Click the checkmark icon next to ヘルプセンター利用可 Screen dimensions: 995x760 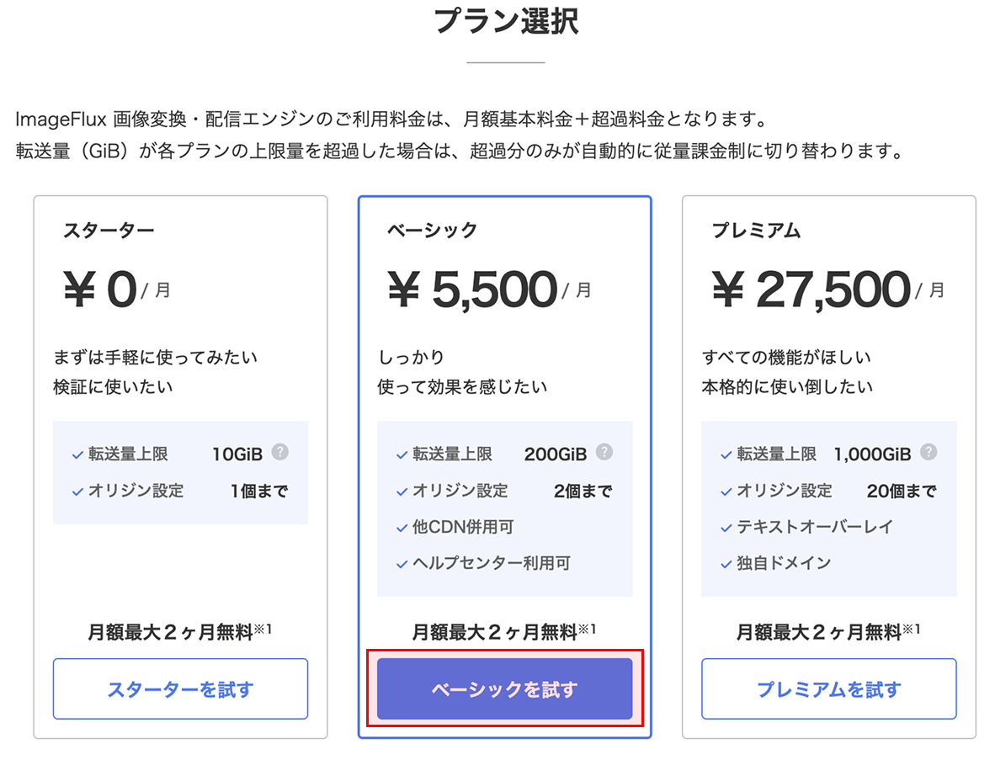pyautogui.click(x=400, y=563)
